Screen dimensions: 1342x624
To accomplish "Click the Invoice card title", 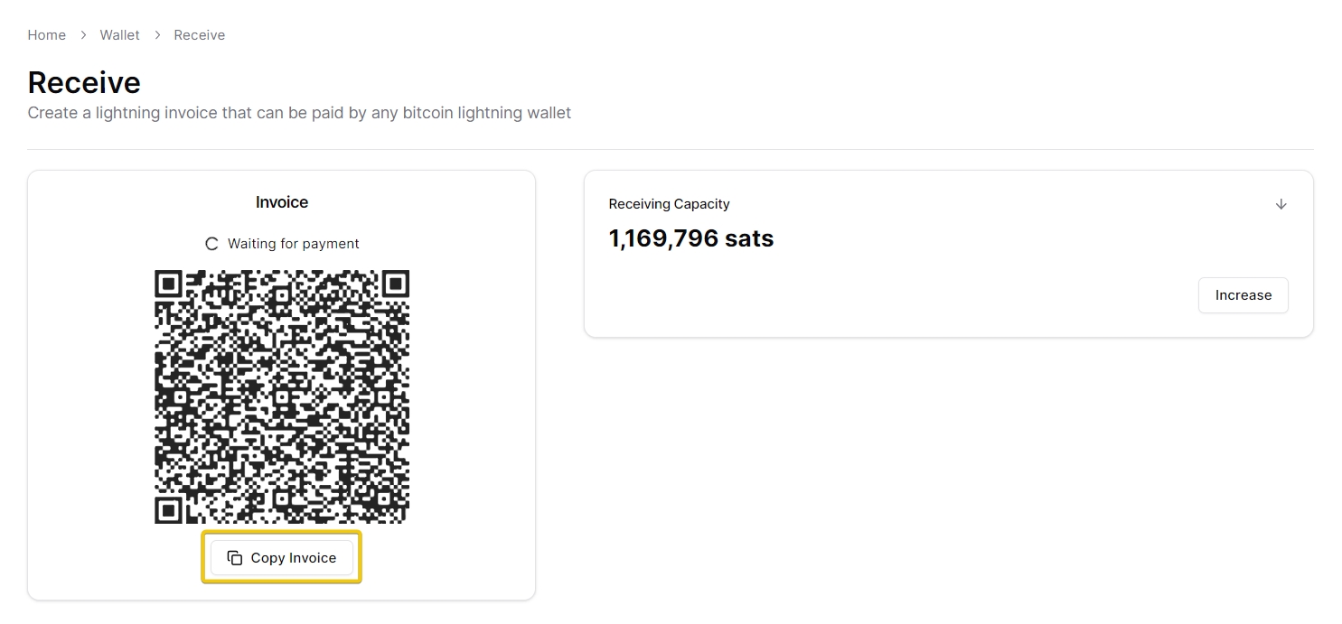I will (282, 202).
